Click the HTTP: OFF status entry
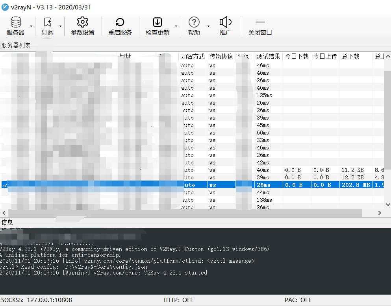This screenshot has height=306, width=391. coord(178,300)
